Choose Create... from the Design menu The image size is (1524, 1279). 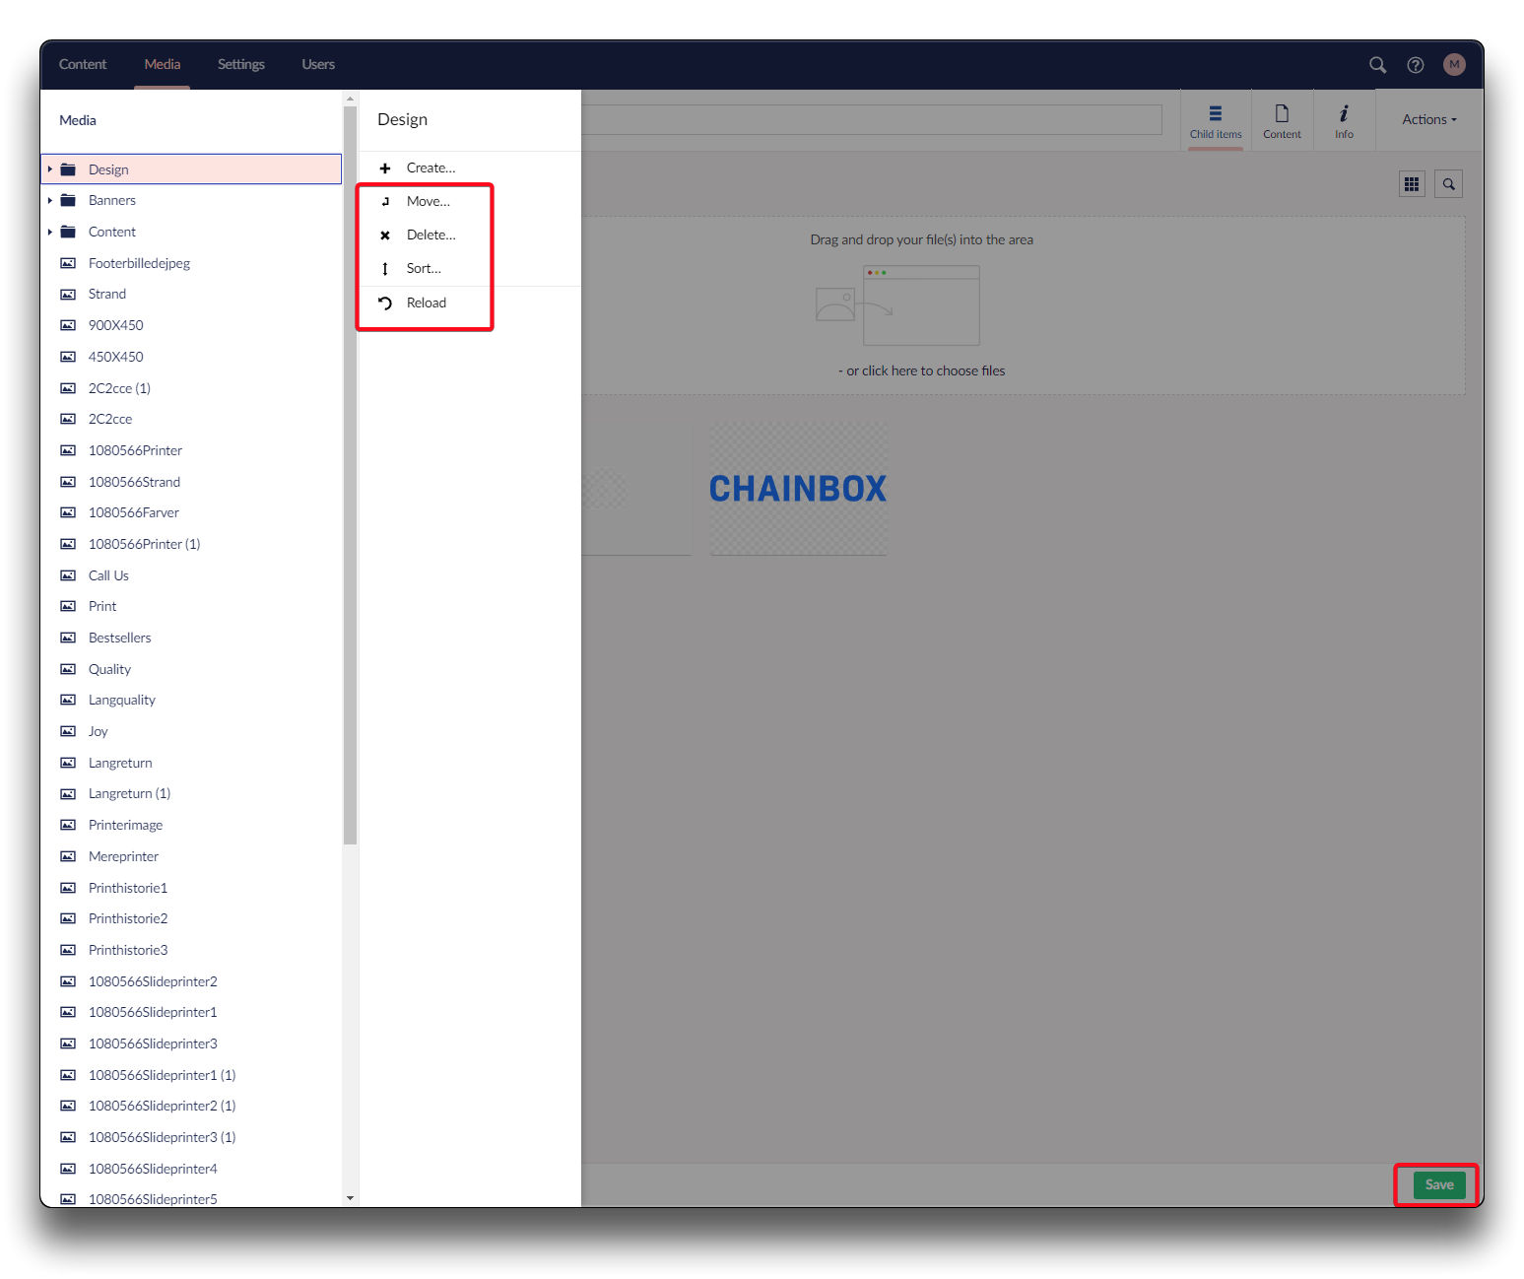click(x=431, y=168)
